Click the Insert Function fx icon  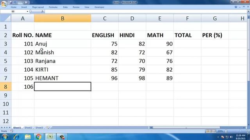[x=43, y=11]
